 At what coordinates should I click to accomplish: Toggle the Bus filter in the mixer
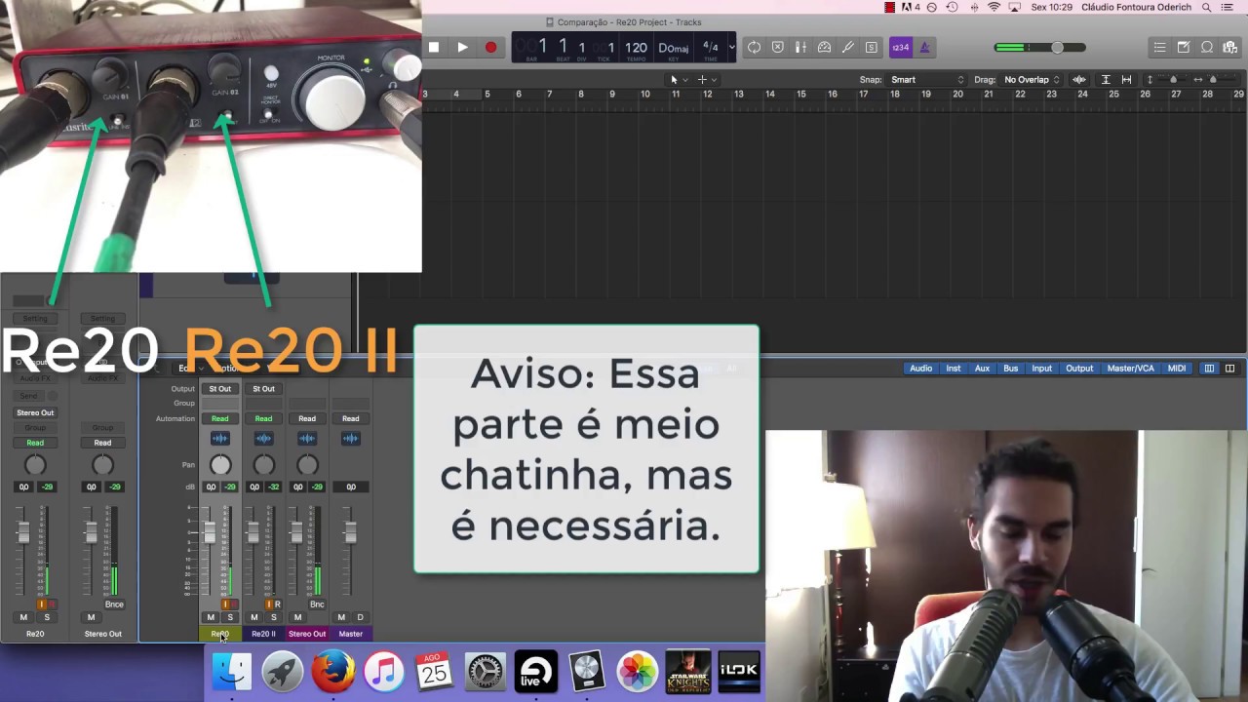pos(1011,369)
